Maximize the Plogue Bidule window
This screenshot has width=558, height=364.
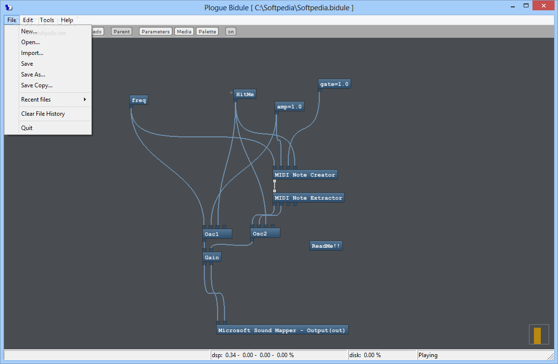(x=526, y=6)
